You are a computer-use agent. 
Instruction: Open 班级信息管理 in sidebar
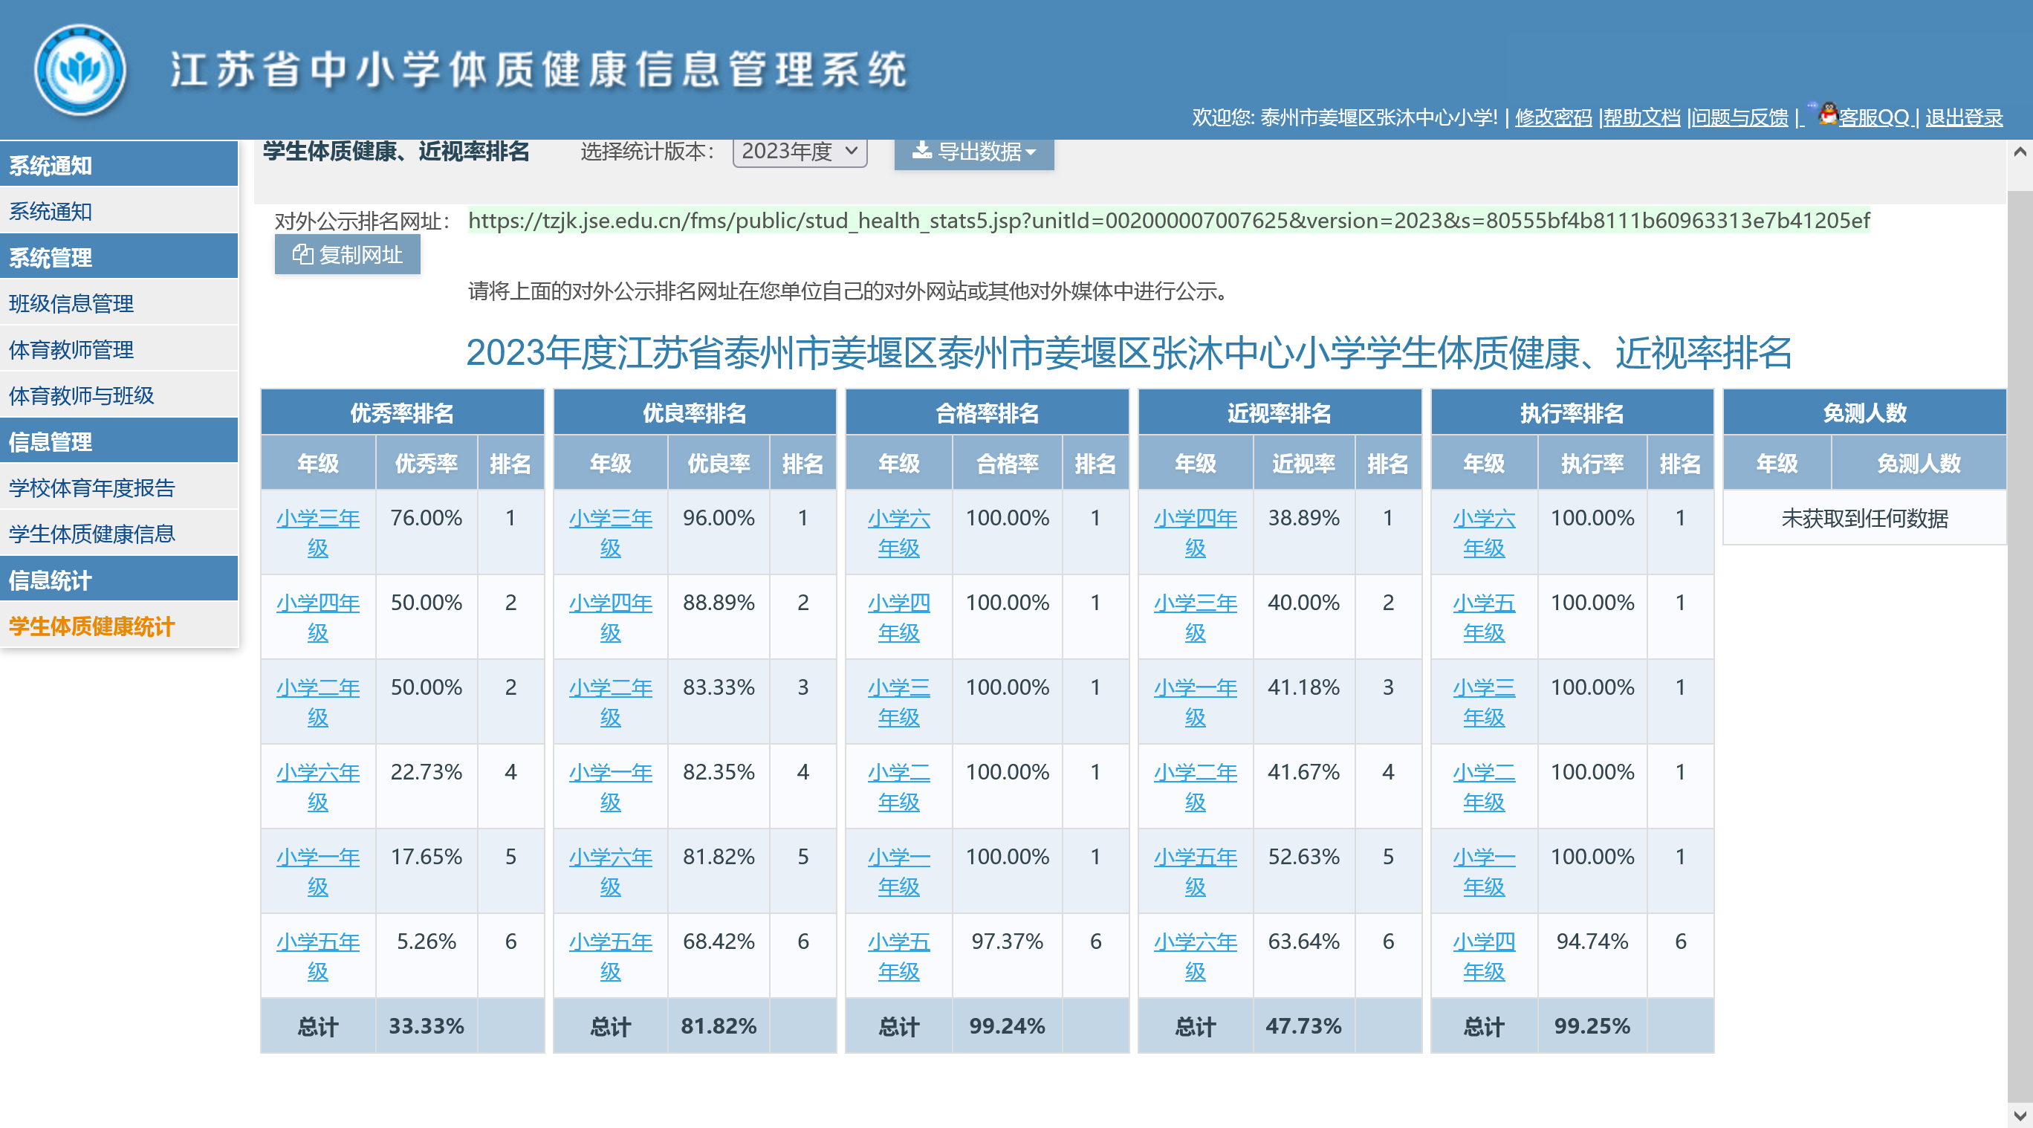click(x=118, y=304)
